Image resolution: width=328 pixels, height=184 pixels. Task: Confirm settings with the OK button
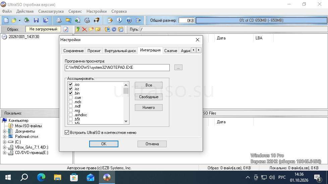click(104, 144)
